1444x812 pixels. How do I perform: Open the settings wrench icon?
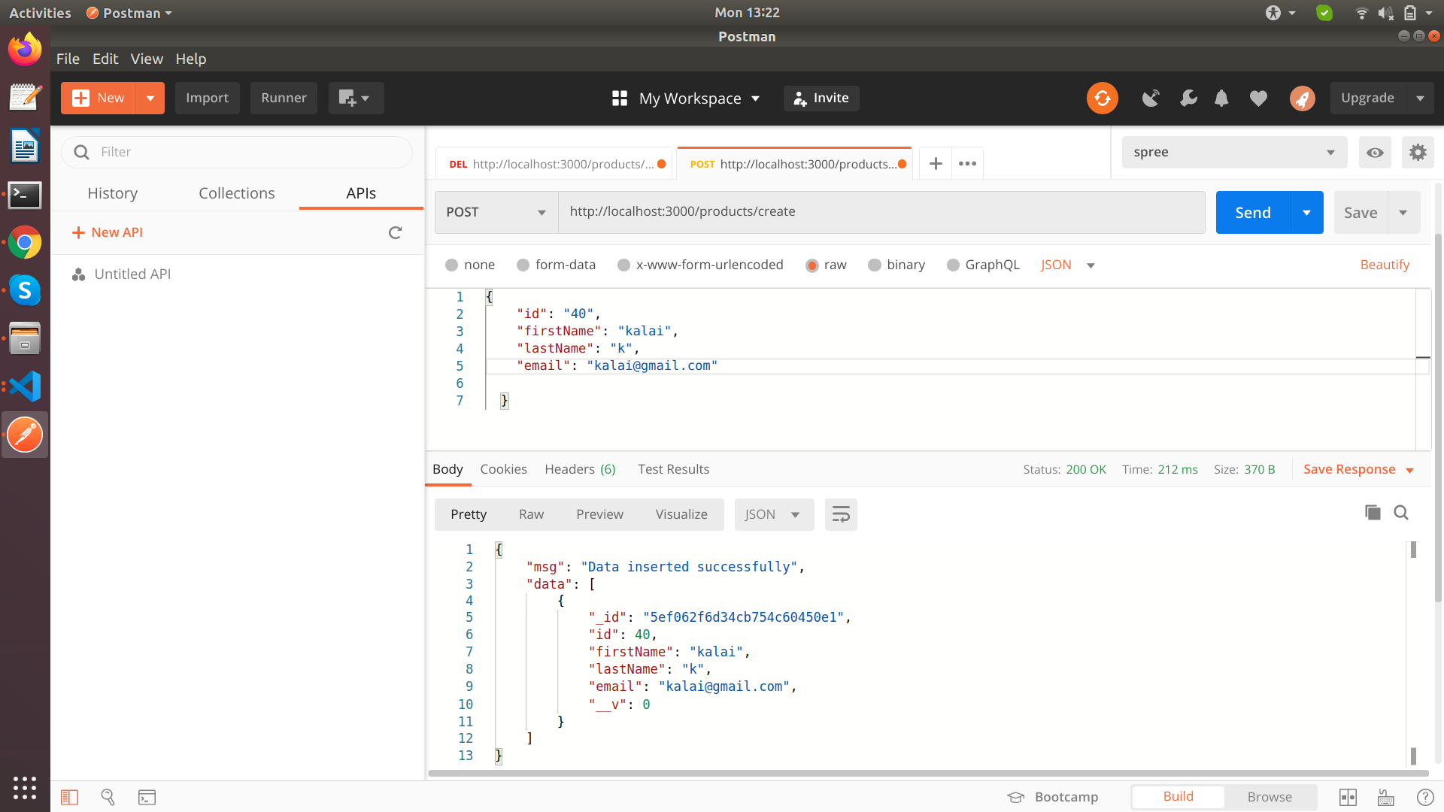coord(1188,98)
